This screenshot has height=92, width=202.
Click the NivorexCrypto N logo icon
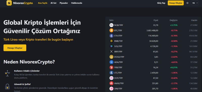coord(9,3)
